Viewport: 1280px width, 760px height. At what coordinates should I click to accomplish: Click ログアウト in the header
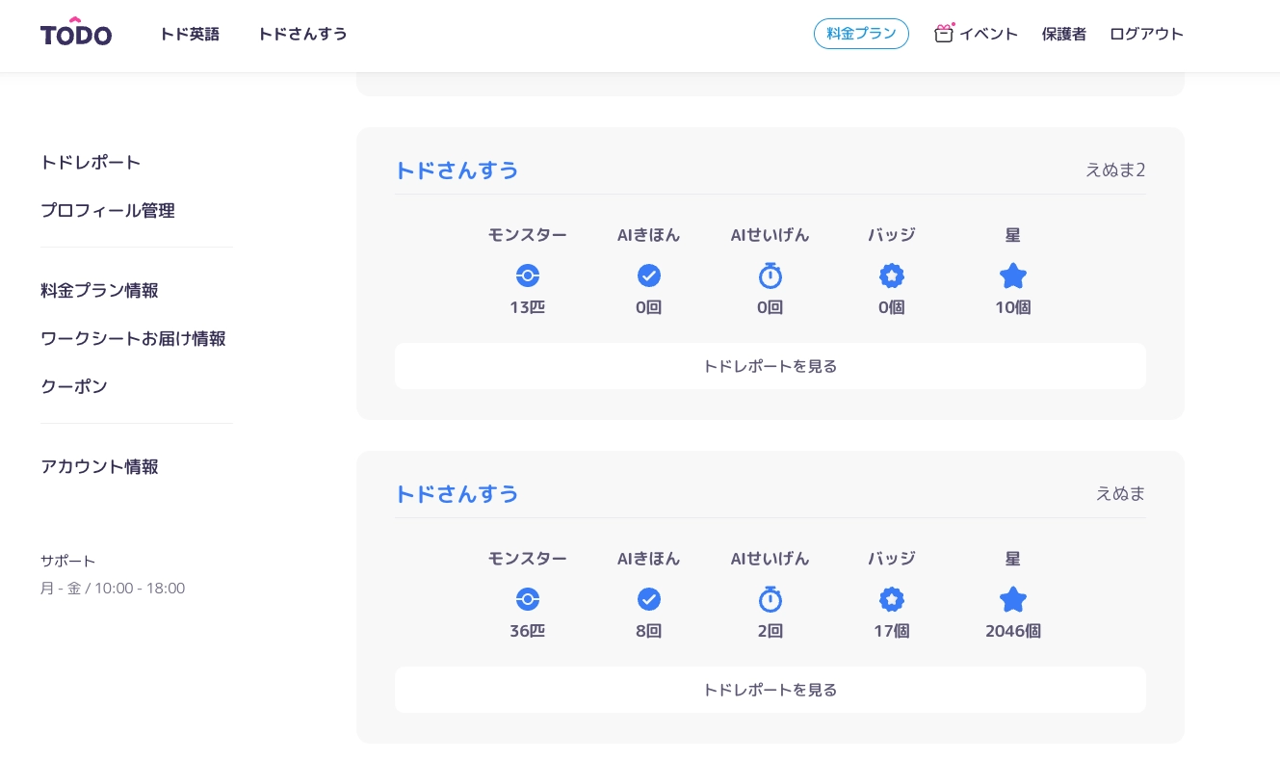click(x=1146, y=34)
